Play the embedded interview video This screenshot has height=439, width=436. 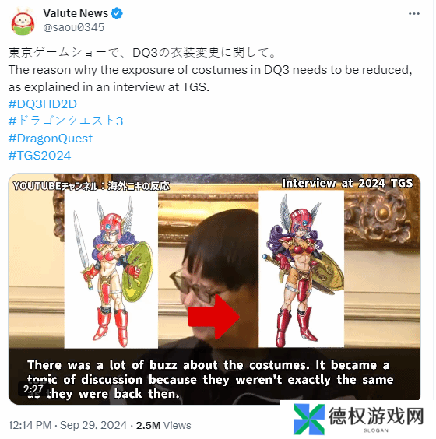pos(214,289)
